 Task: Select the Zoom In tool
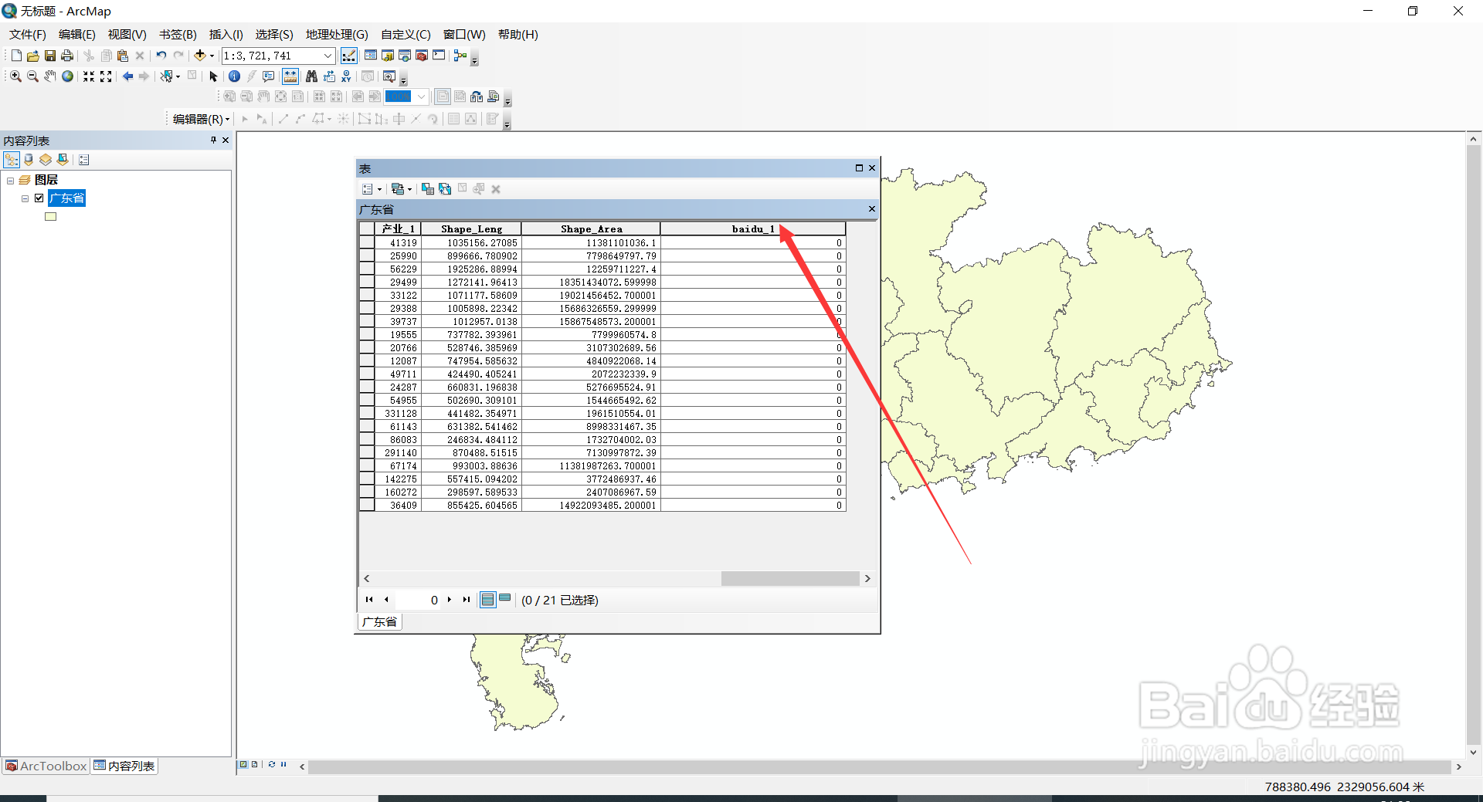(x=15, y=76)
